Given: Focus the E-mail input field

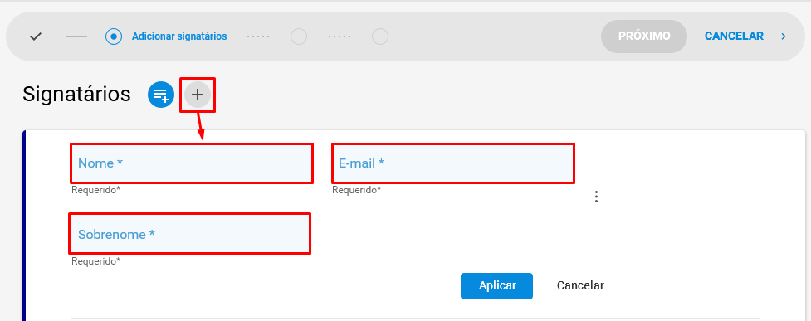Looking at the screenshot, I should 453,163.
